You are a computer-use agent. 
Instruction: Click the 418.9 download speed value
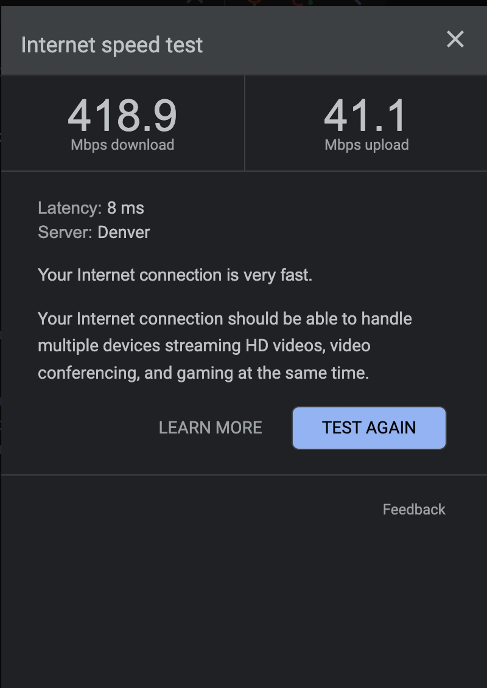coord(123,115)
